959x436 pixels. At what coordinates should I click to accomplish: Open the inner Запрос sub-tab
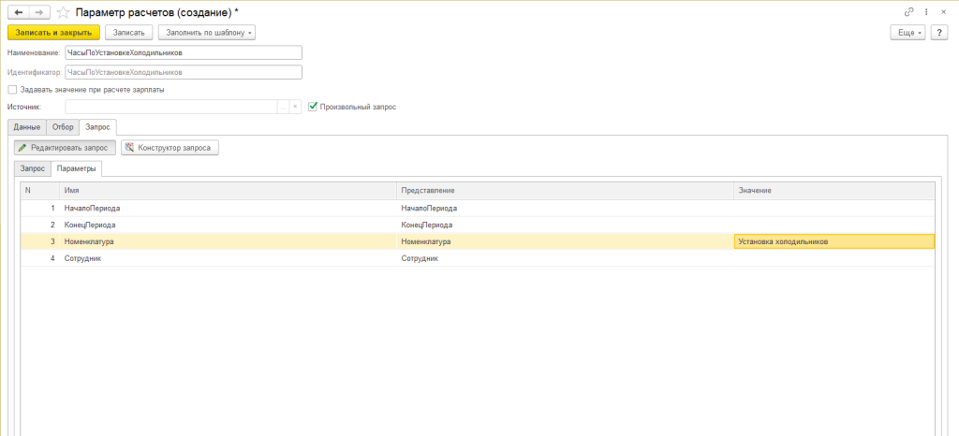(33, 168)
